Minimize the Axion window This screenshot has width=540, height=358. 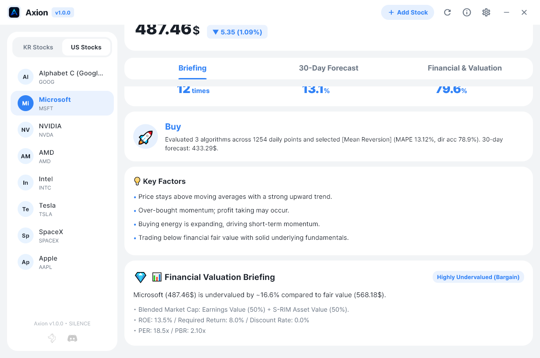click(506, 12)
